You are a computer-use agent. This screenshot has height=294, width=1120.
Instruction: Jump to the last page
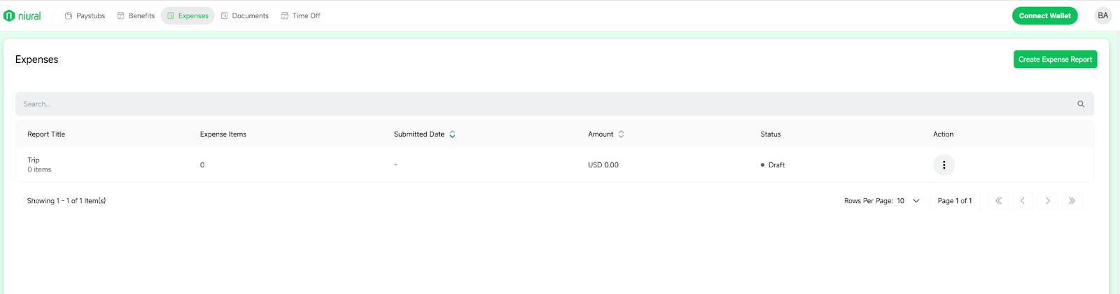(x=1072, y=201)
